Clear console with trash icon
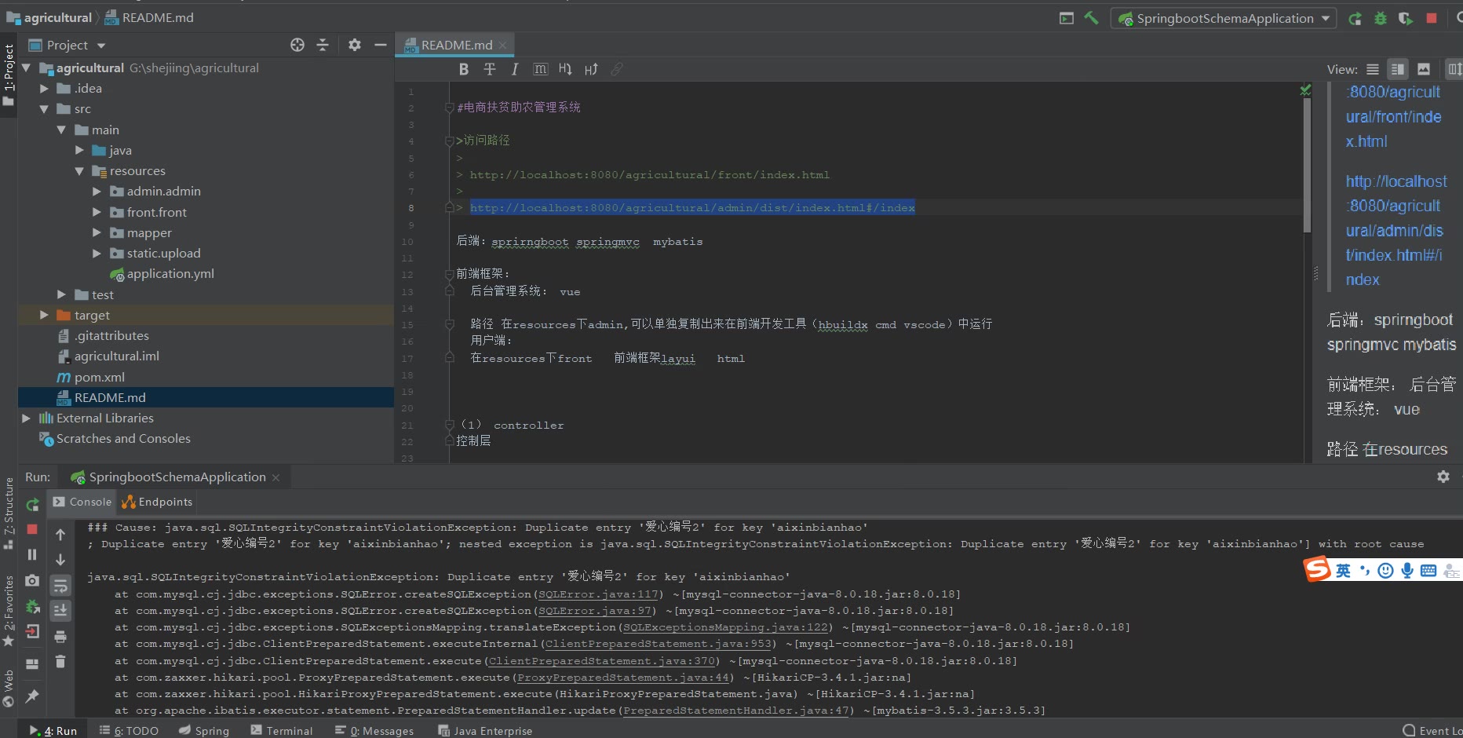The width and height of the screenshot is (1463, 738). click(x=60, y=662)
